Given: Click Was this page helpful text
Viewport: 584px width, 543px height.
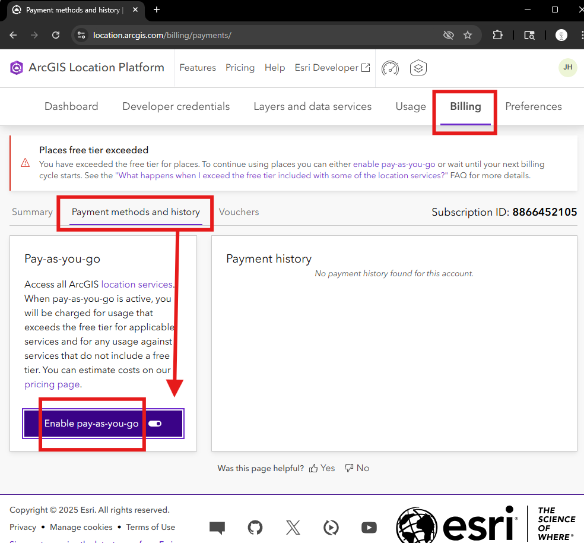Looking at the screenshot, I should point(261,468).
